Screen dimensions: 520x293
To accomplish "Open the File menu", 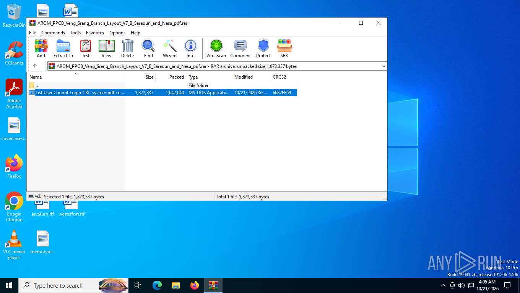I will point(32,33).
